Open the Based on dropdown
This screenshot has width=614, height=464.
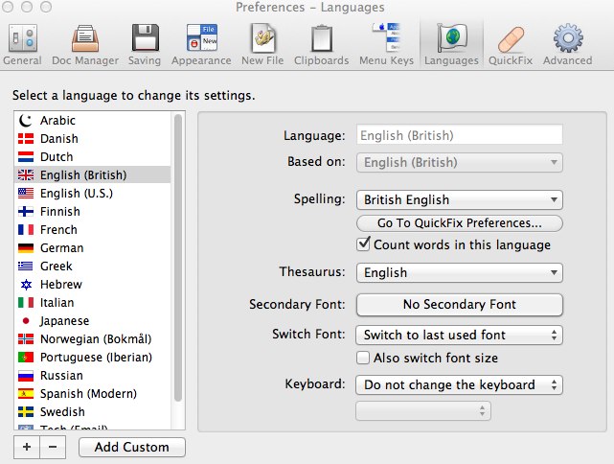pyautogui.click(x=460, y=162)
